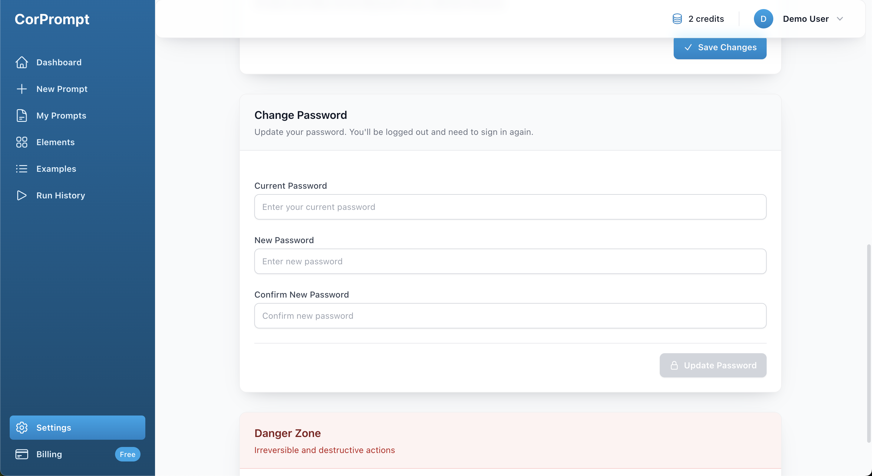Open the Elements grid icon
The height and width of the screenshot is (476, 872).
tap(22, 142)
